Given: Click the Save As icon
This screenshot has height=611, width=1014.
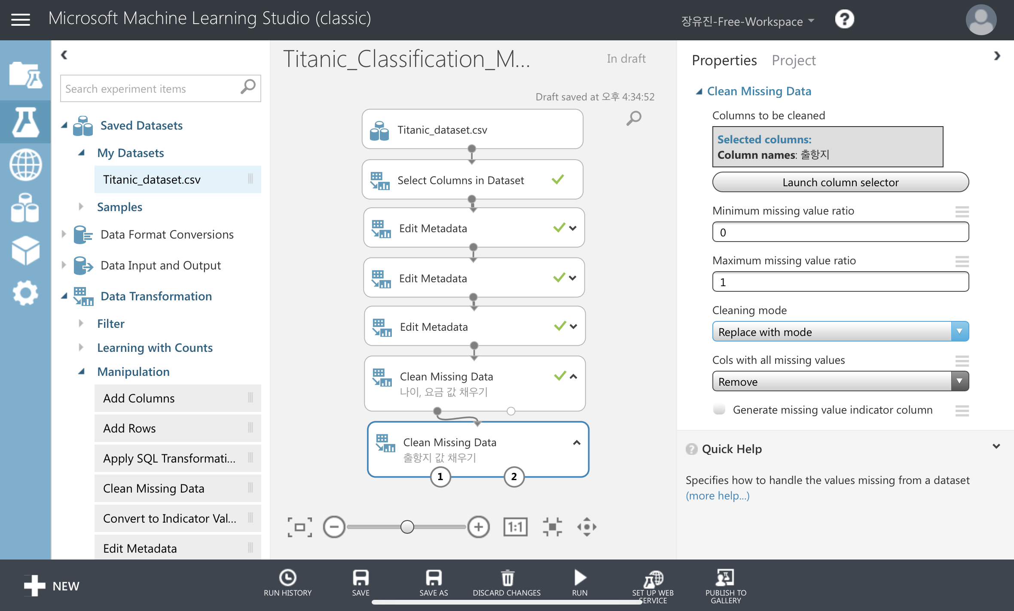Looking at the screenshot, I should pos(434,578).
